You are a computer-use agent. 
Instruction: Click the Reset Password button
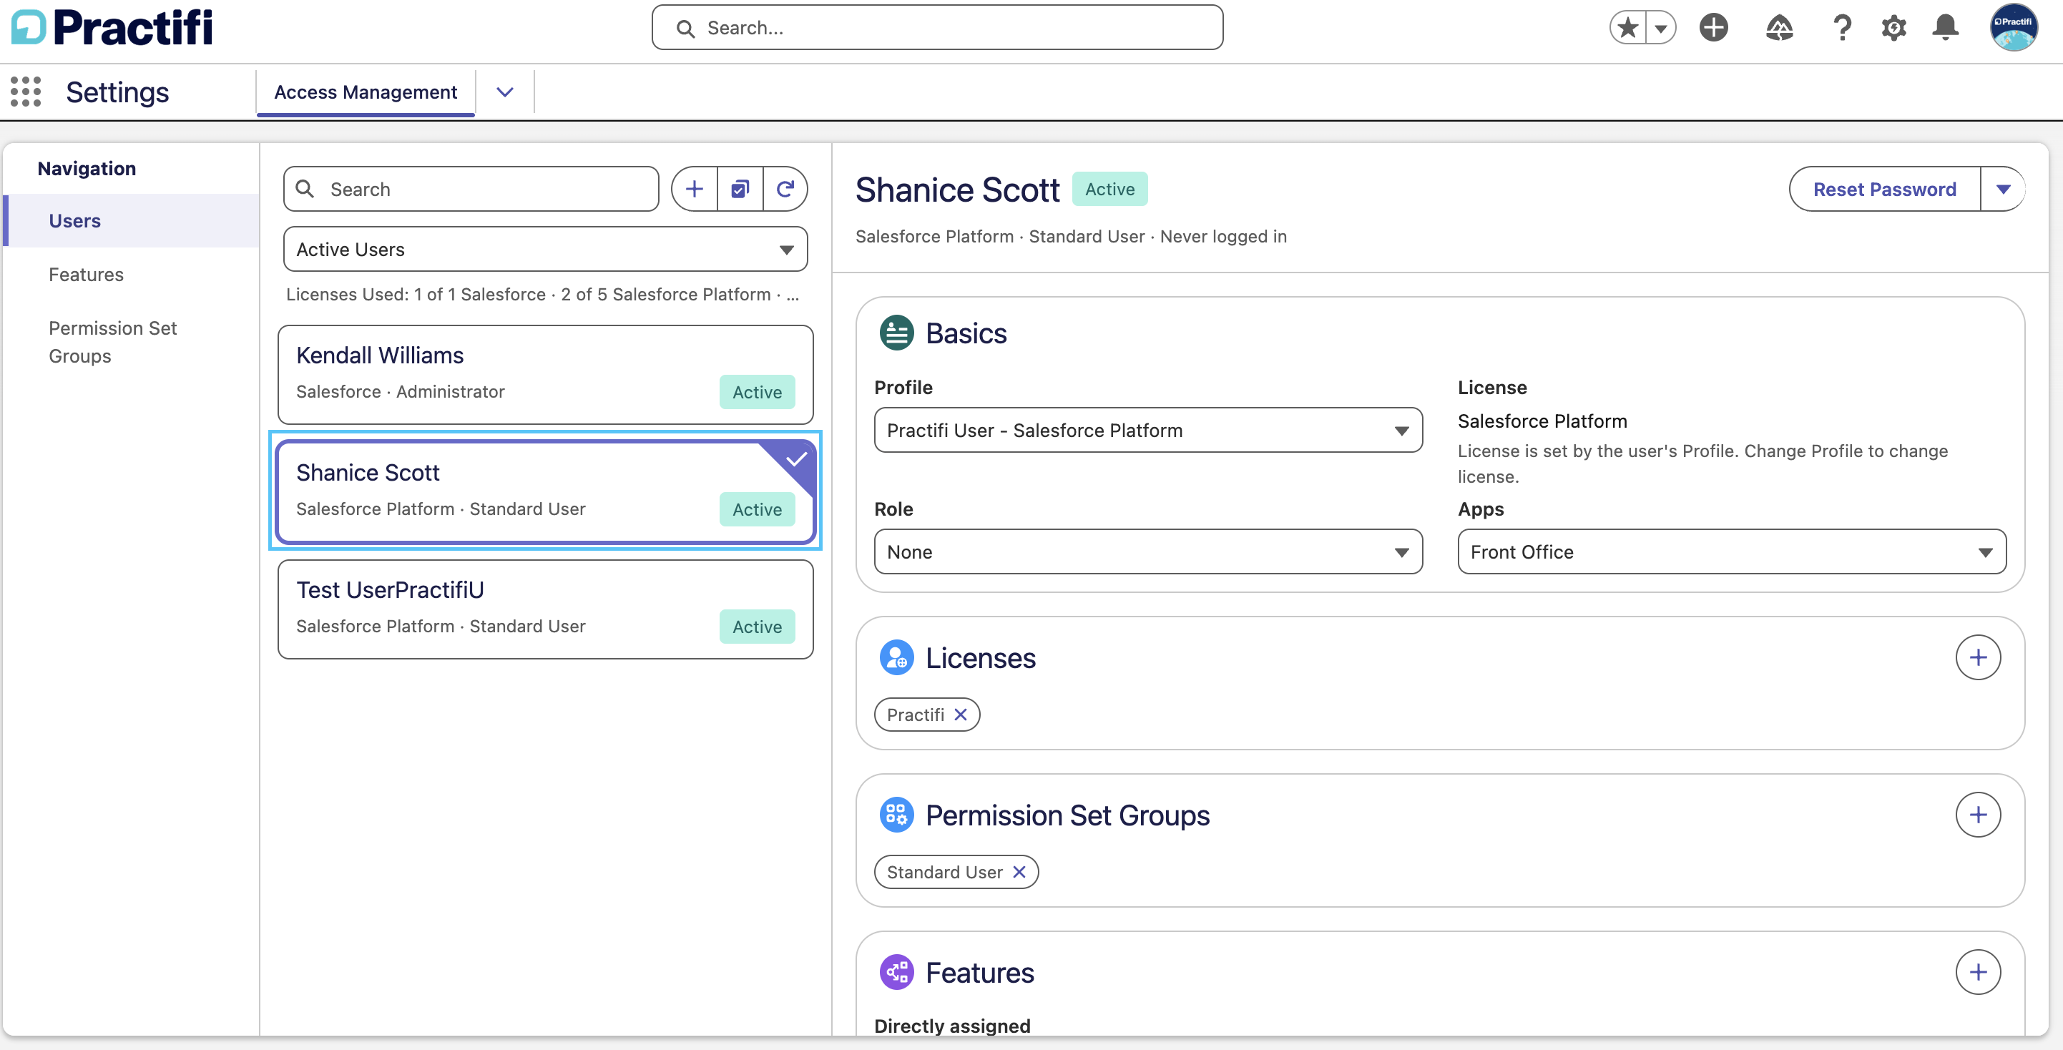1884,189
